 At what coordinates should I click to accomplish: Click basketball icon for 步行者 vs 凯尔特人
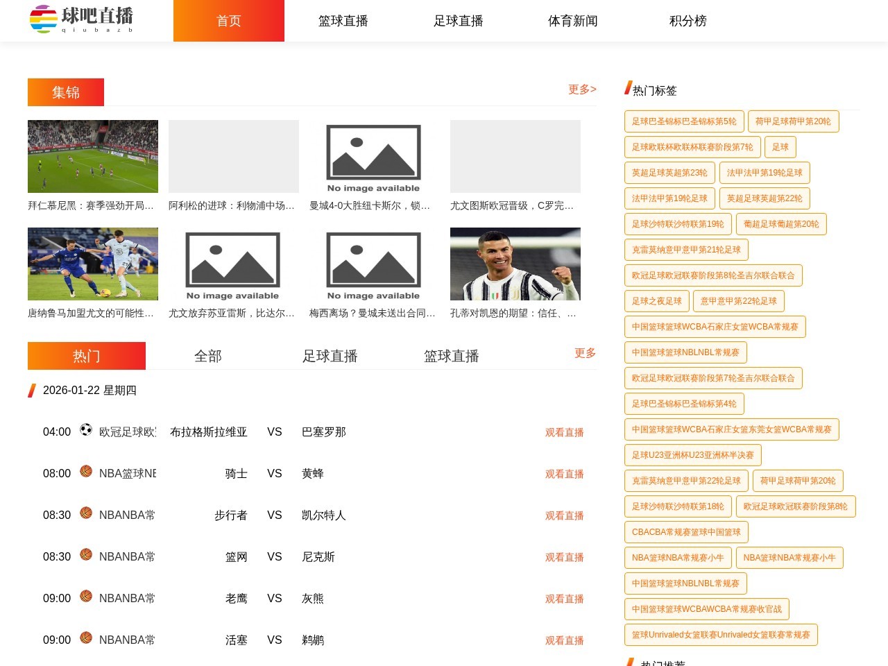click(86, 513)
